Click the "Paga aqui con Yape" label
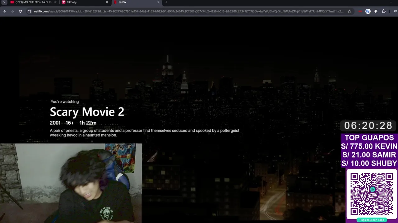 click(x=372, y=220)
